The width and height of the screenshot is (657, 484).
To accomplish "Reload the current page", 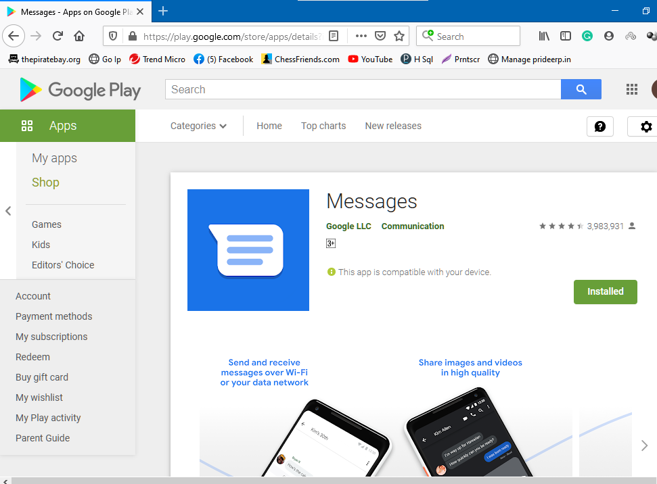I will tap(58, 36).
